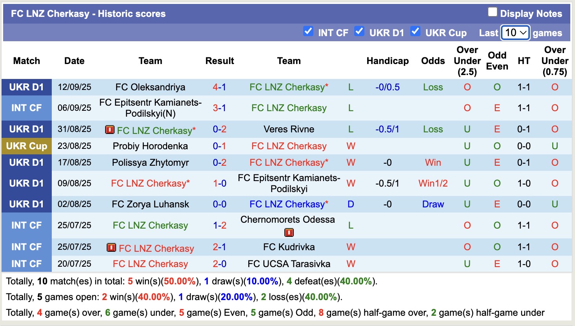
Task: Uncheck the INT CF filter
Action: point(308,31)
